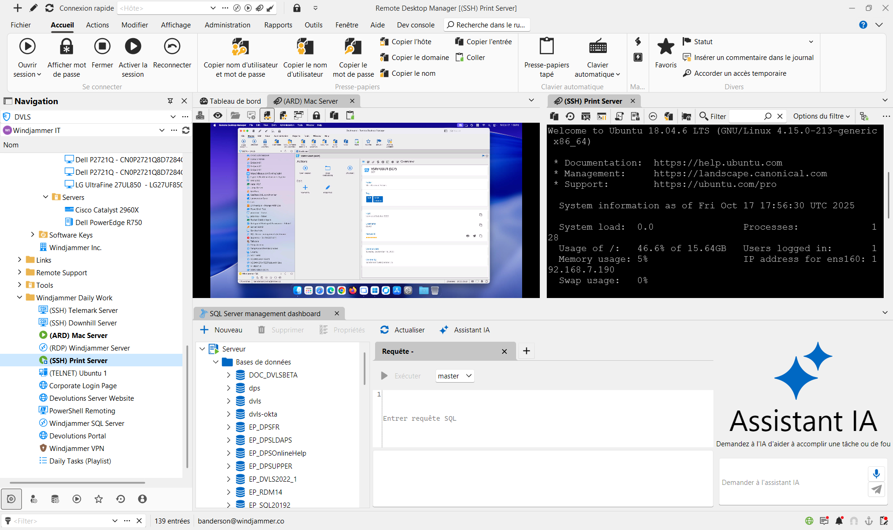
Task: Toggle the padlock icon in ARD toolbar
Action: 316,115
